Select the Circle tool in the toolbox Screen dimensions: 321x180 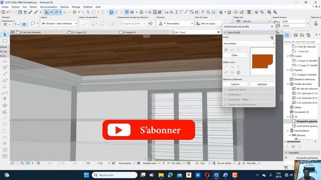(5, 124)
